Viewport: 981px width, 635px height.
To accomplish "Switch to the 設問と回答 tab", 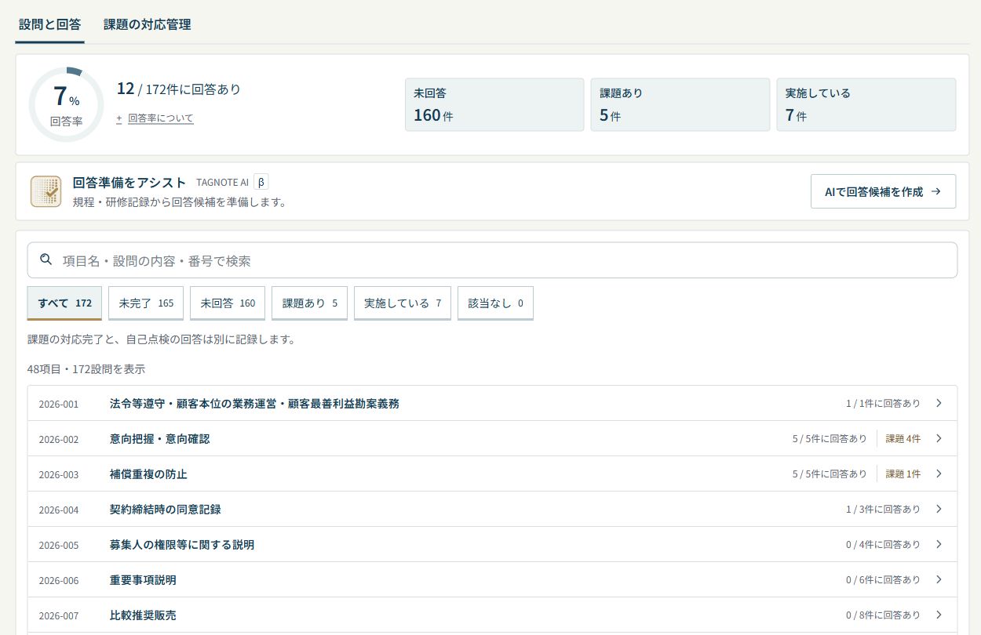I will (x=49, y=24).
